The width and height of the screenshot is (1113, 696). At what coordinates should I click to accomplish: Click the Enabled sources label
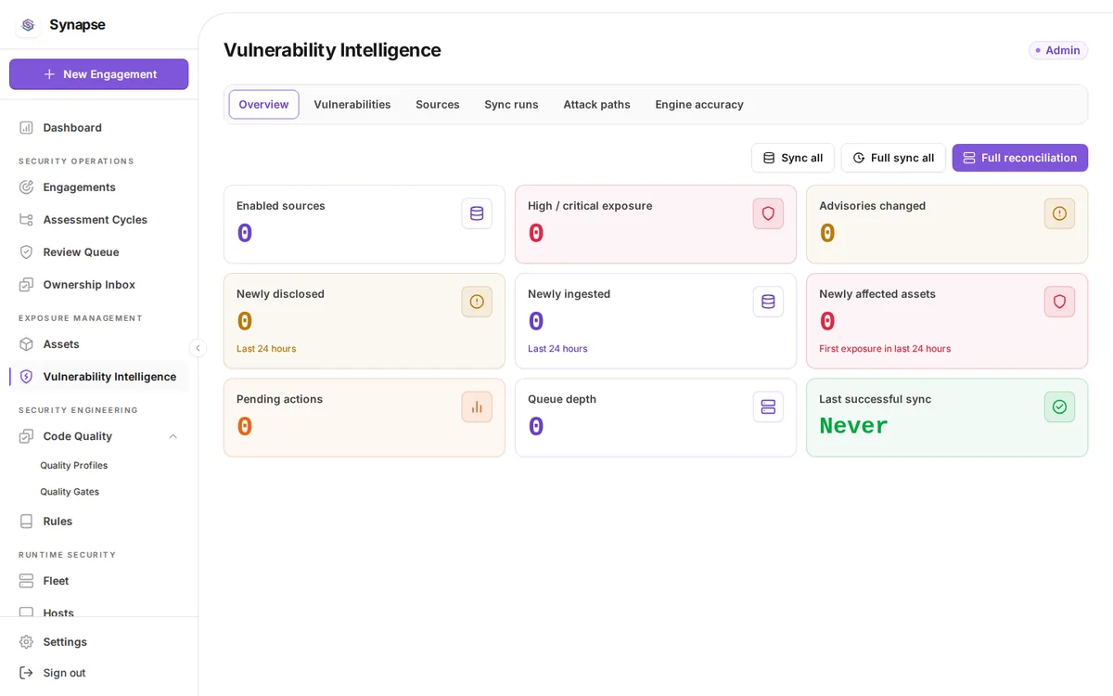pos(281,206)
